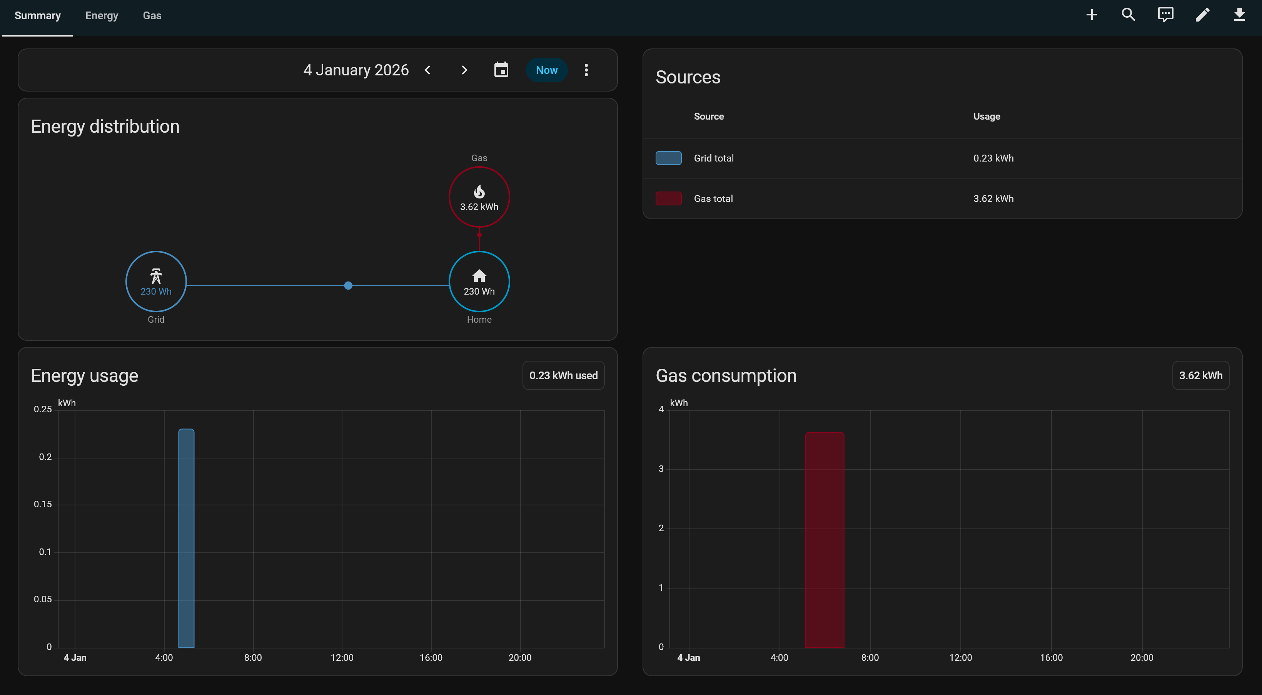Open the search magnifier icon

(x=1128, y=15)
